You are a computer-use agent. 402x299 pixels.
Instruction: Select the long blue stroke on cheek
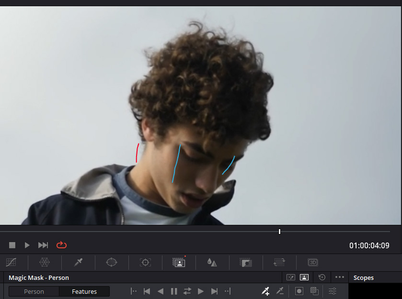[x=176, y=164]
